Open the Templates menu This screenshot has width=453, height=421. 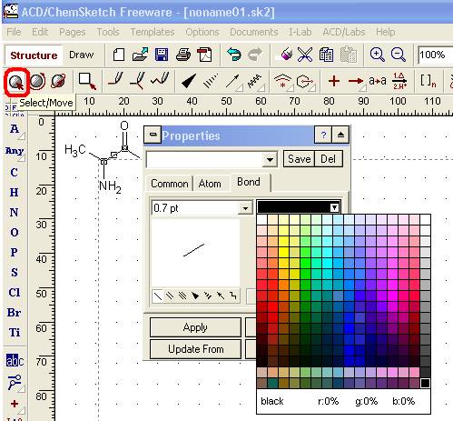(153, 32)
